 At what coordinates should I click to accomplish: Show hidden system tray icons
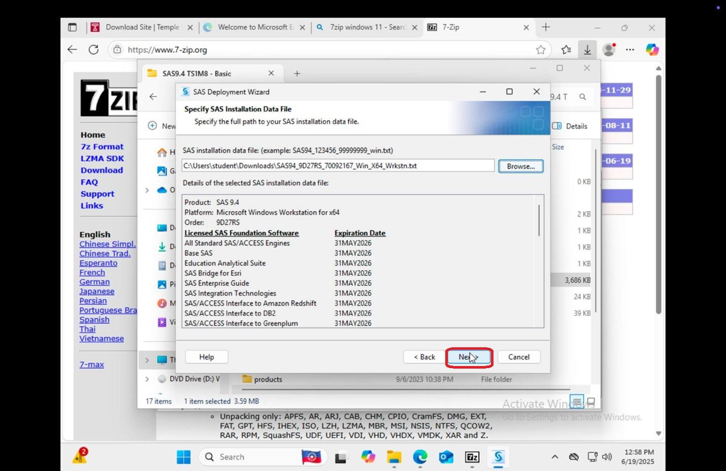point(555,457)
